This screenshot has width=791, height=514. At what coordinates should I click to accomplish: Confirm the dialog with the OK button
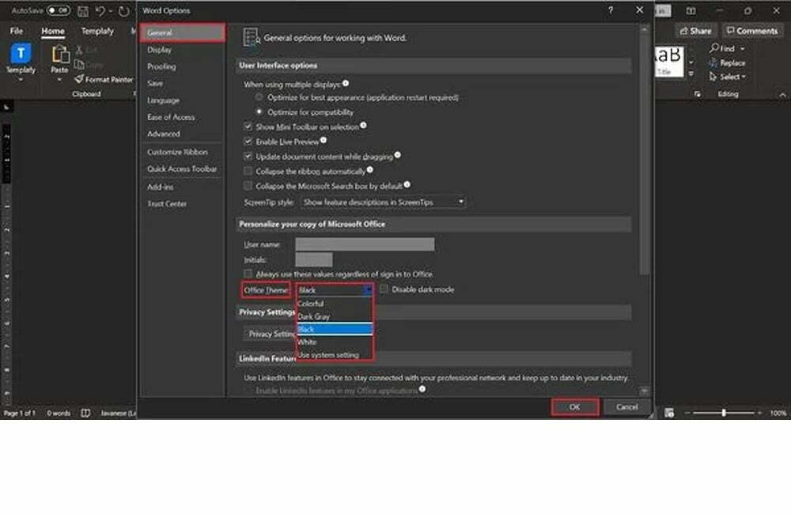574,407
